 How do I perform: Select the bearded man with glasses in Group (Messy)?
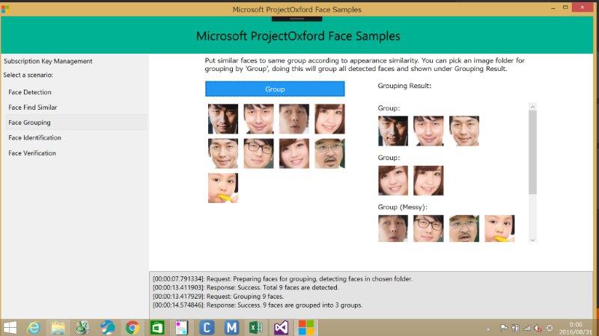[x=463, y=228]
